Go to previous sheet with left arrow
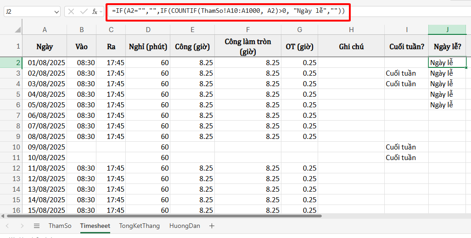The image size is (471, 238). click(7, 226)
